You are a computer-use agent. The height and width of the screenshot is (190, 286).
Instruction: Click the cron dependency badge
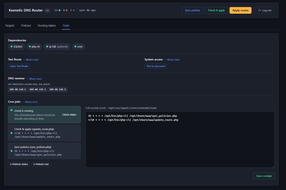tap(78, 47)
